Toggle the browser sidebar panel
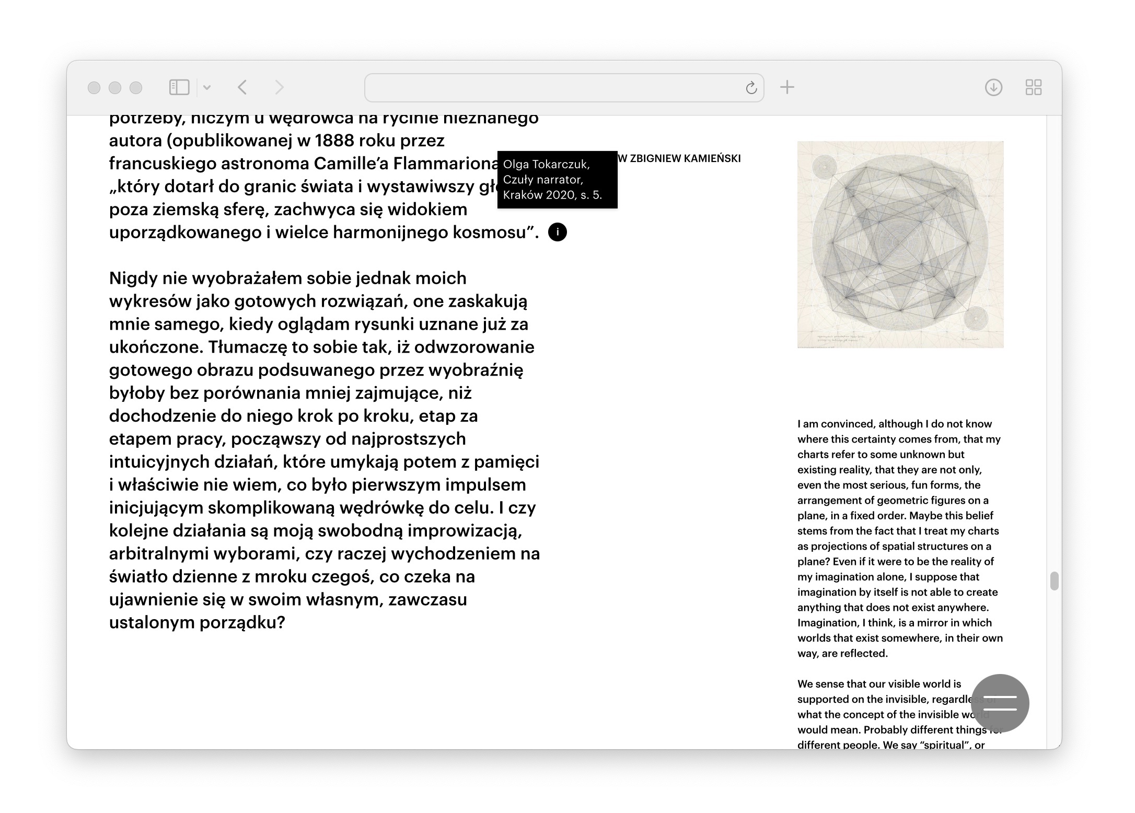This screenshot has width=1135, height=813. click(179, 87)
